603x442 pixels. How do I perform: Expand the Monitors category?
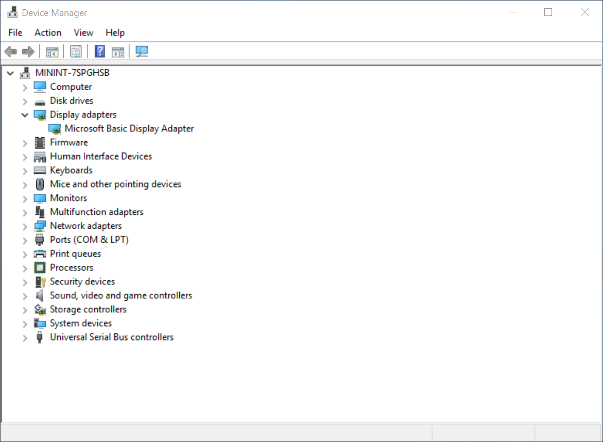25,199
